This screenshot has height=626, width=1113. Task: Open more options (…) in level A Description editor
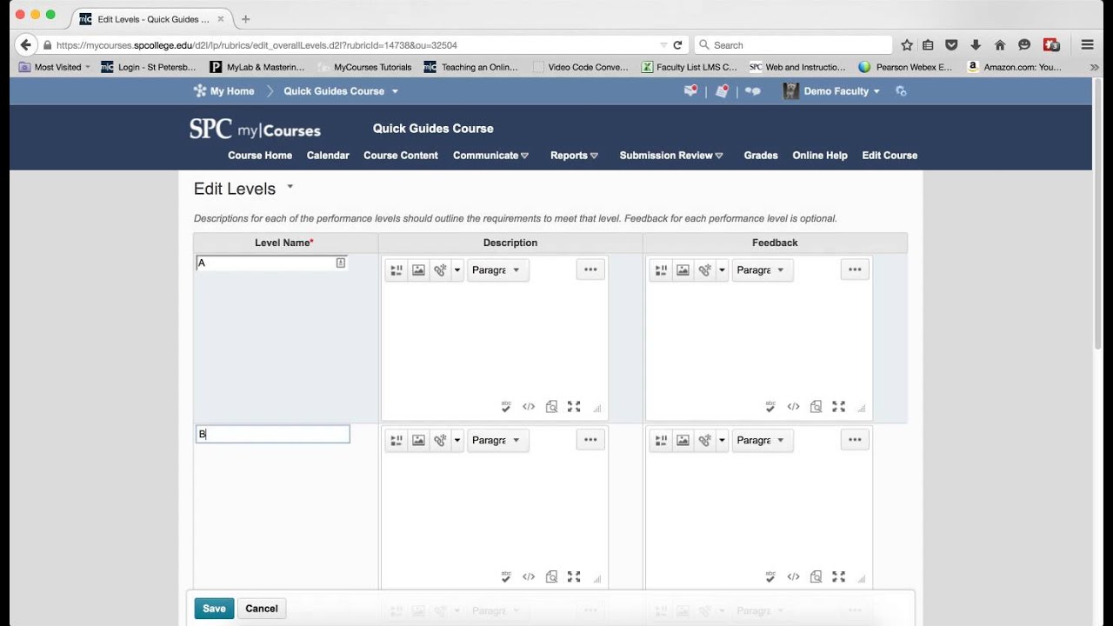coord(590,270)
